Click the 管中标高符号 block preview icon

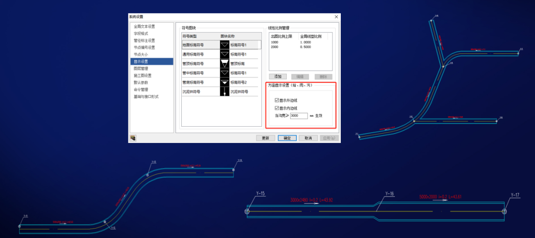click(x=225, y=73)
